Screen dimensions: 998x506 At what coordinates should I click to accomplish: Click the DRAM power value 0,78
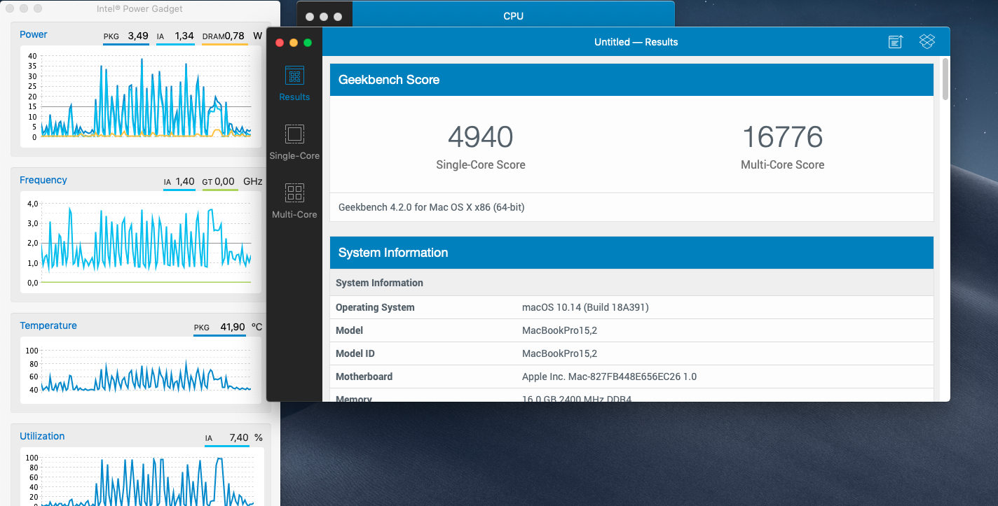235,36
